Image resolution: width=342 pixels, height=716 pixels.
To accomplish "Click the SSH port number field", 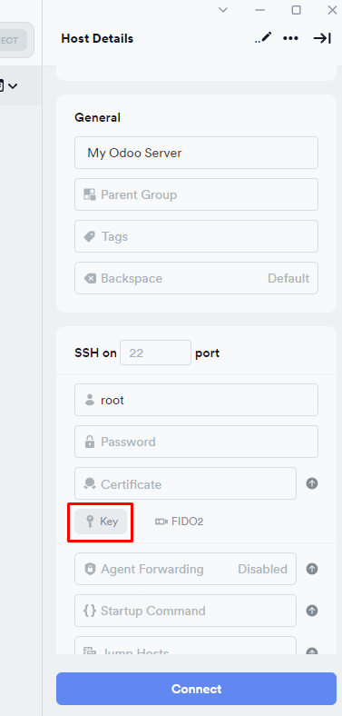I will coord(155,353).
